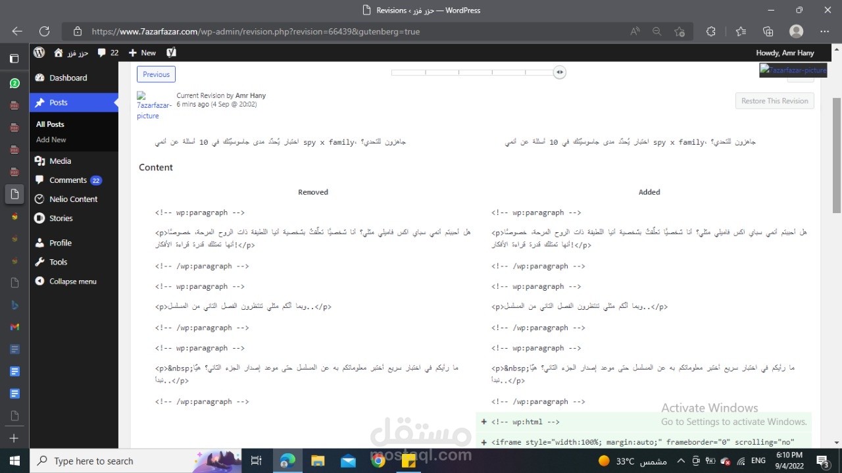This screenshot has height=473, width=842.
Task: Open the Windows Start menu
Action: coord(14,461)
